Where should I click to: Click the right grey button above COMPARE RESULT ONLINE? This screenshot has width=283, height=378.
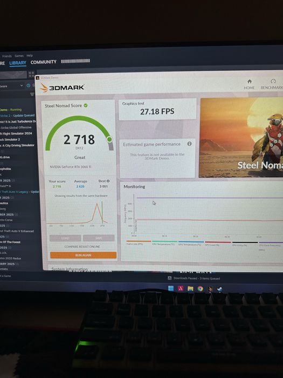99,238
